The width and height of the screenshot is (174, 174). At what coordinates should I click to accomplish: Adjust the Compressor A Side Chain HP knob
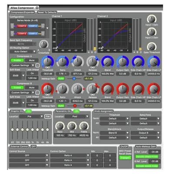tap(138, 62)
